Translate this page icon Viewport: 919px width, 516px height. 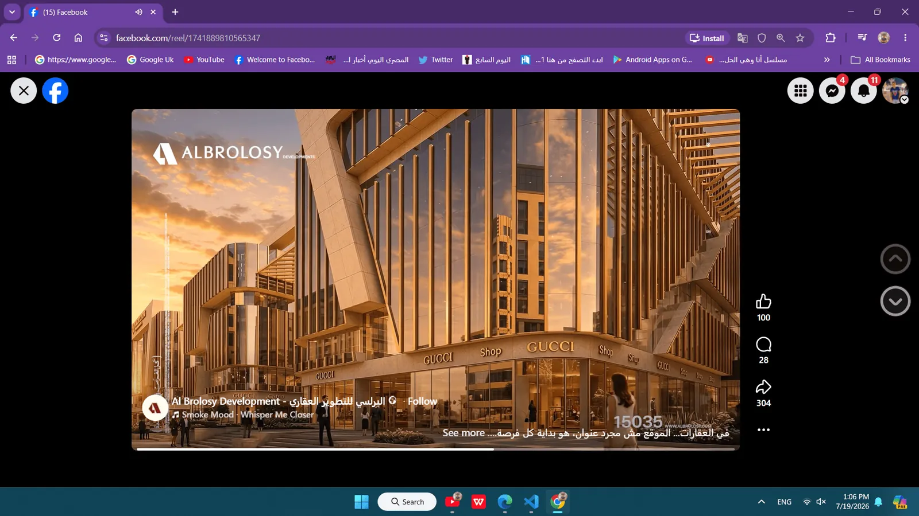click(743, 38)
